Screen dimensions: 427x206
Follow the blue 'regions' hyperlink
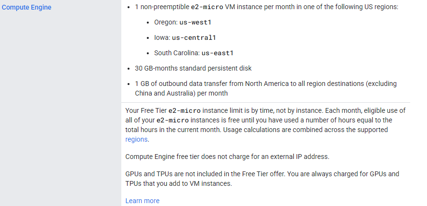pyautogui.click(x=137, y=139)
